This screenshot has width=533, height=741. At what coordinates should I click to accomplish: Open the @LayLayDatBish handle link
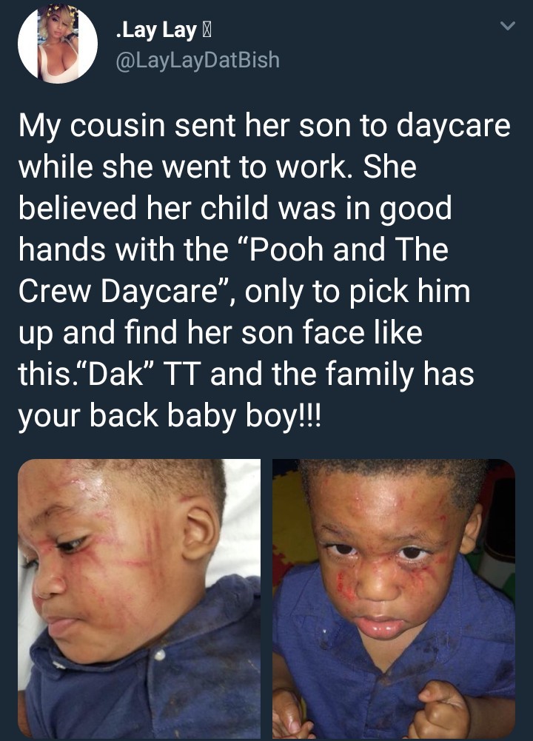pyautogui.click(x=198, y=60)
